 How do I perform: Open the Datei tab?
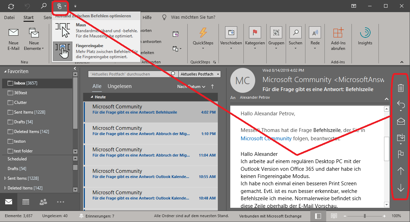click(9, 18)
